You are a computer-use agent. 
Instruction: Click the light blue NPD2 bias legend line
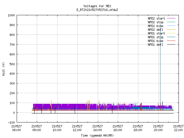click(171, 26)
